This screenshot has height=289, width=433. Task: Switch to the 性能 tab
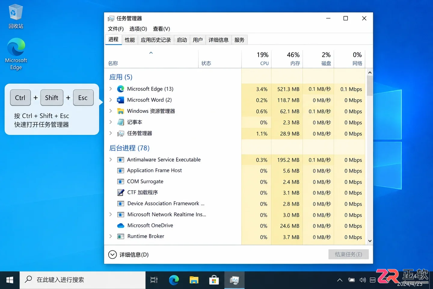point(130,40)
